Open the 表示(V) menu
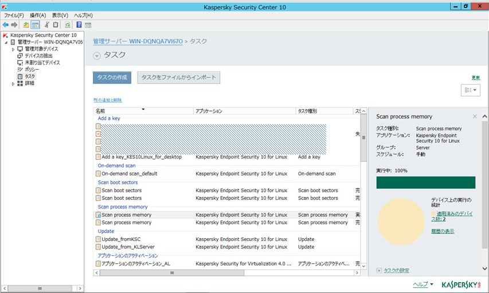The width and height of the screenshot is (489, 293). 60,15
